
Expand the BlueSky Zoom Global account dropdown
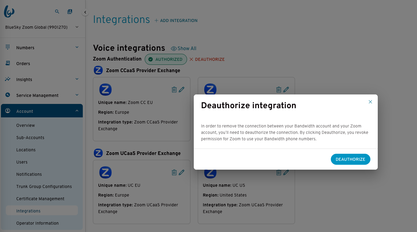(77, 27)
